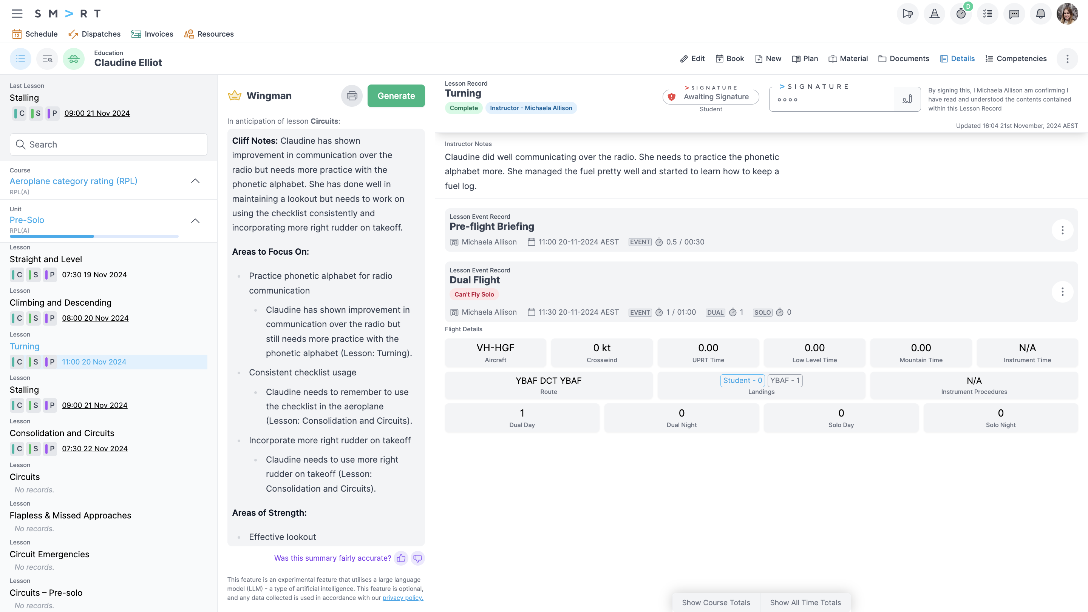Open the chat messages icon

point(1014,14)
